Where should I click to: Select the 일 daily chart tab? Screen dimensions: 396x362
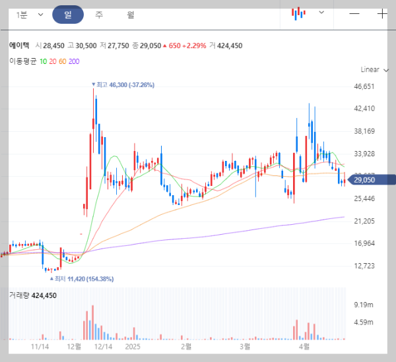pos(68,15)
